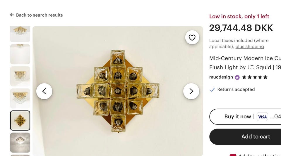Open the "plus shipping" link
The height and width of the screenshot is (156, 281).
(x=250, y=46)
